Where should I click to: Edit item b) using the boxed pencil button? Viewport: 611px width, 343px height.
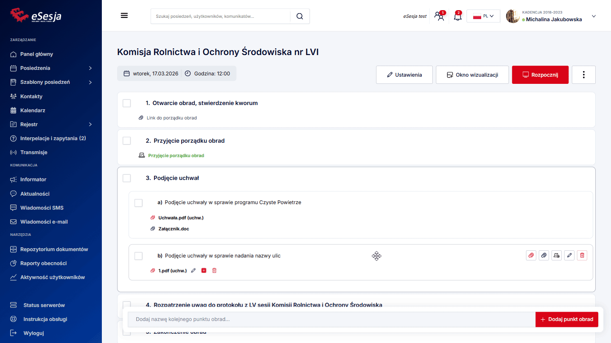pyautogui.click(x=569, y=255)
